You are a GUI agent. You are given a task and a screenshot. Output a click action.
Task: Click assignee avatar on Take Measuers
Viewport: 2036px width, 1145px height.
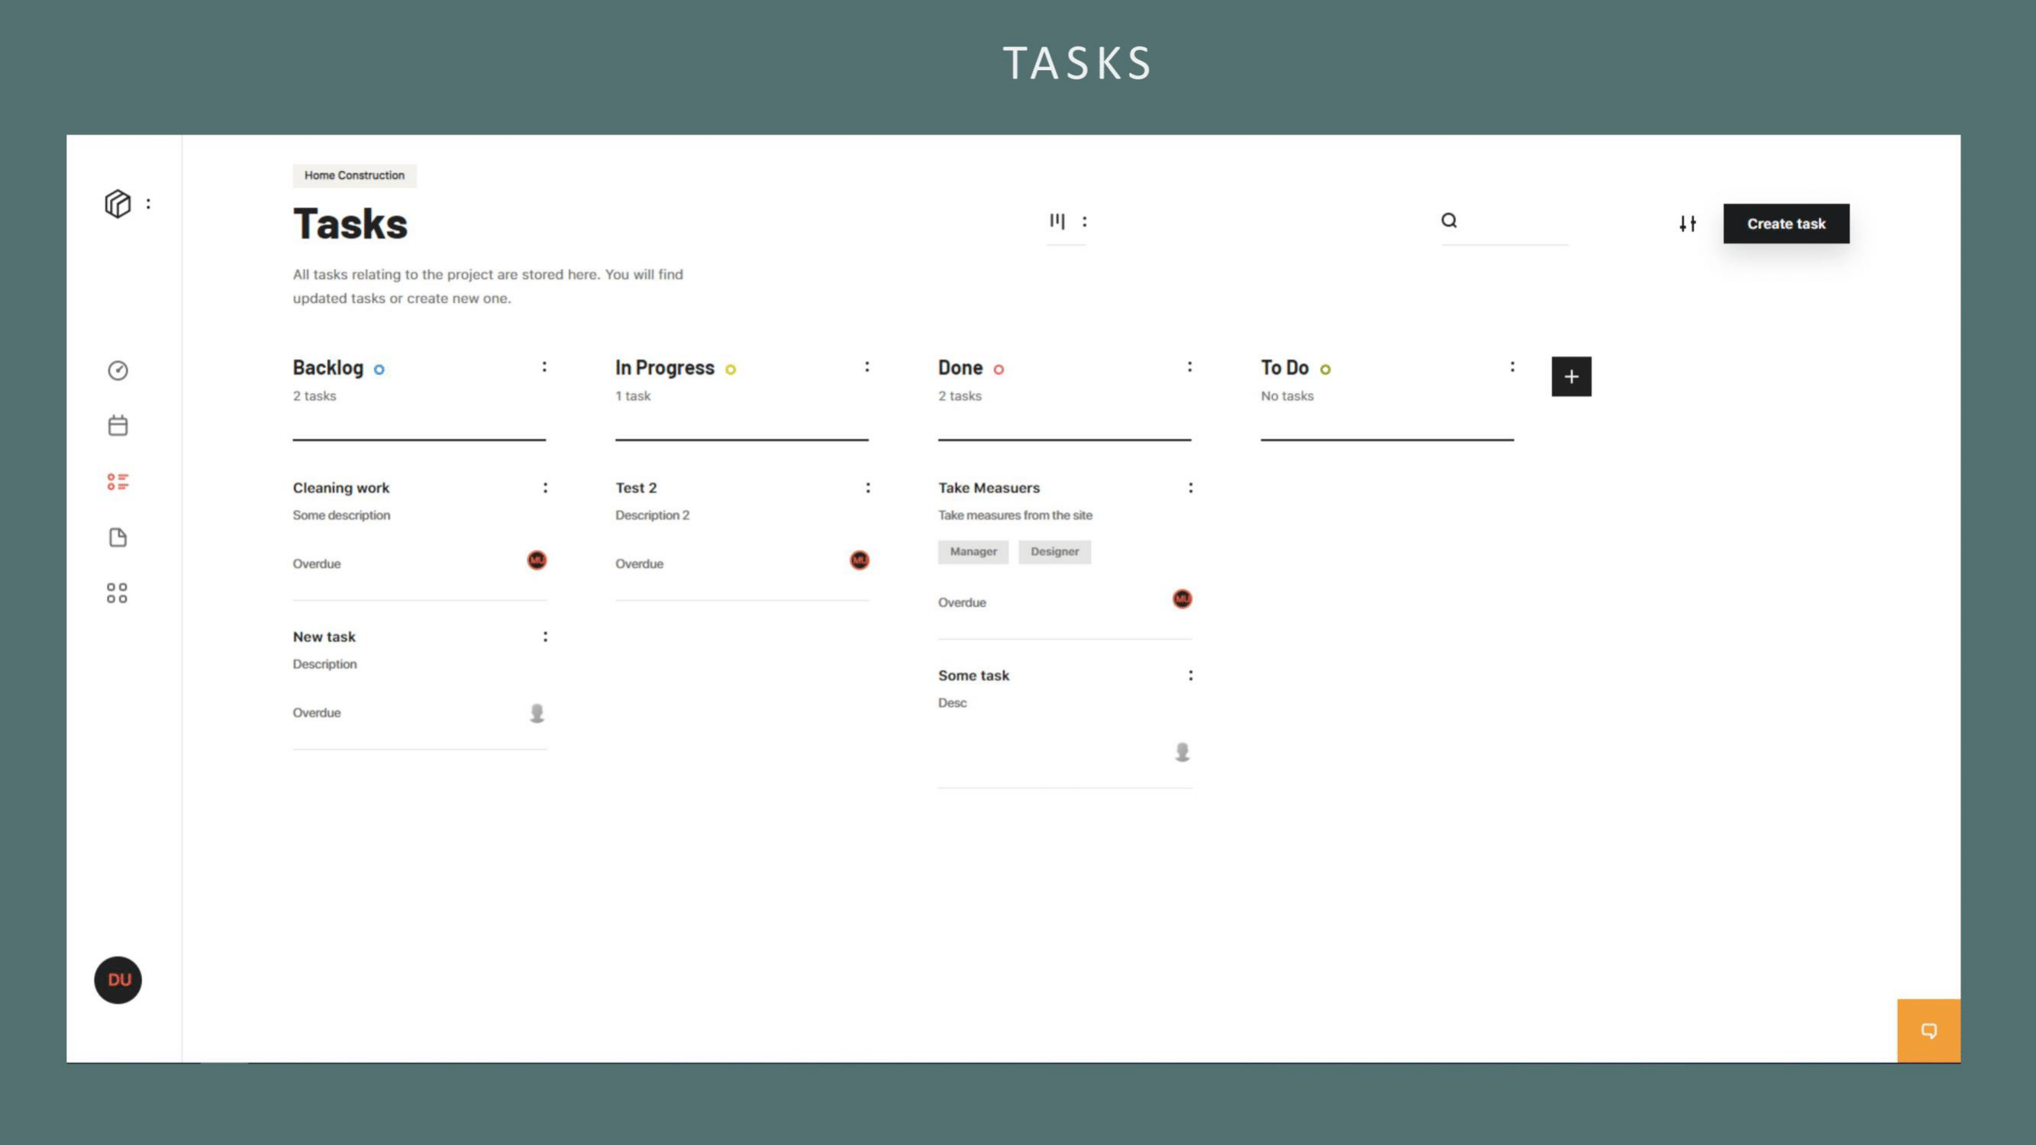tap(1182, 599)
